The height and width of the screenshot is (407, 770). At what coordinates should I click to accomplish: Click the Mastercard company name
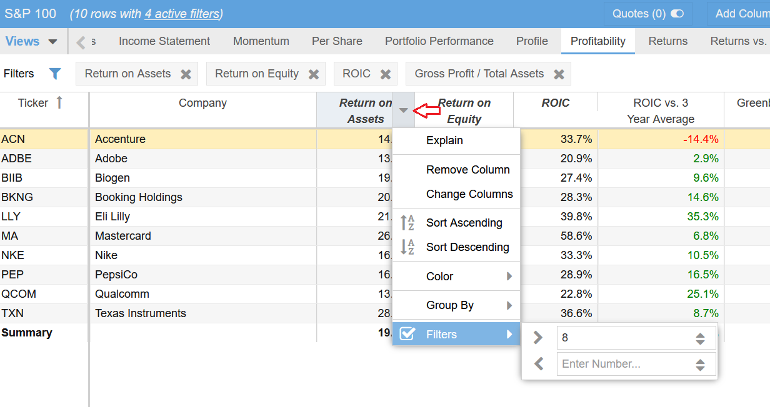click(x=123, y=236)
